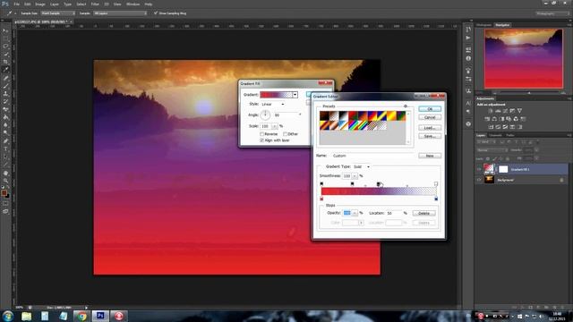Click the gradient Name field showing Custom

(x=373, y=156)
